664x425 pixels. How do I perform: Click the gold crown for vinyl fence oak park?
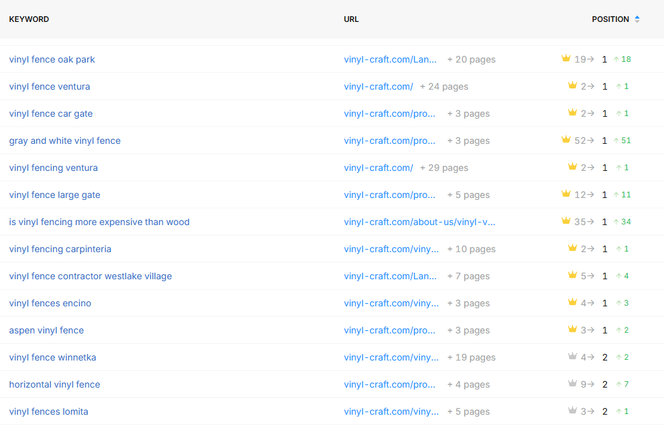point(566,59)
